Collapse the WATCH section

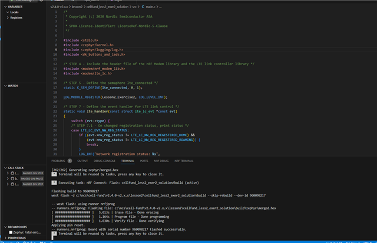12,86
